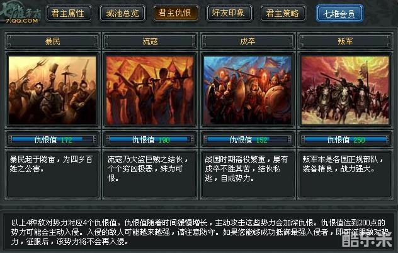Click the 七雄会员 button
Image resolution: width=398 pixels, height=253 pixels.
339,13
